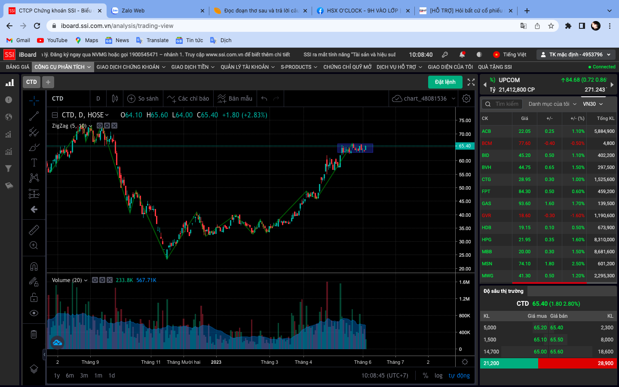
Task: Open the SSI sidebar bar-chart icon
Action: pyautogui.click(x=9, y=83)
